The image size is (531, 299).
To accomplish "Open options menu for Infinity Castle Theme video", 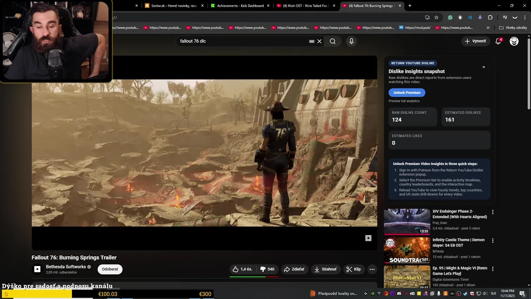I will (x=493, y=240).
